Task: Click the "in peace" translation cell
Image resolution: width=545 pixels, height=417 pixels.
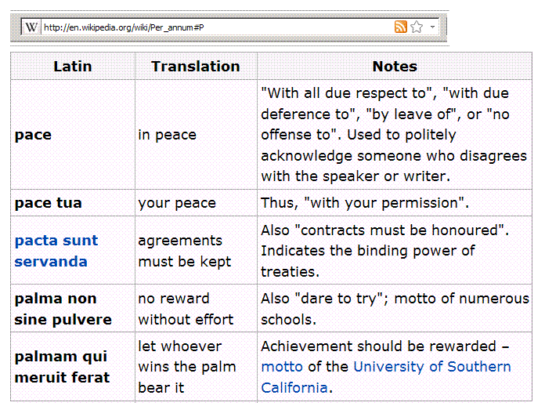Action: (166, 135)
